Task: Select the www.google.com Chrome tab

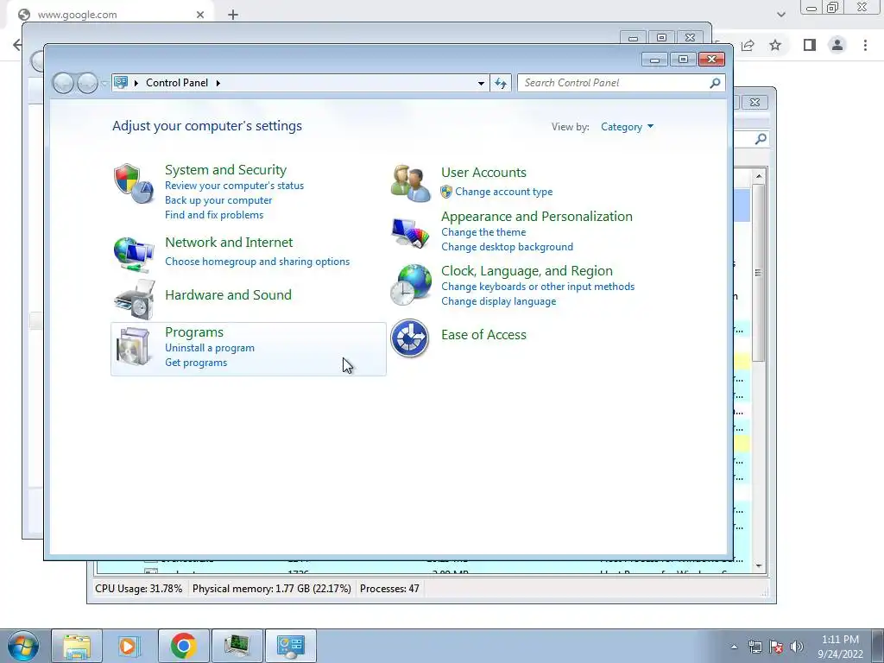Action: (110, 15)
